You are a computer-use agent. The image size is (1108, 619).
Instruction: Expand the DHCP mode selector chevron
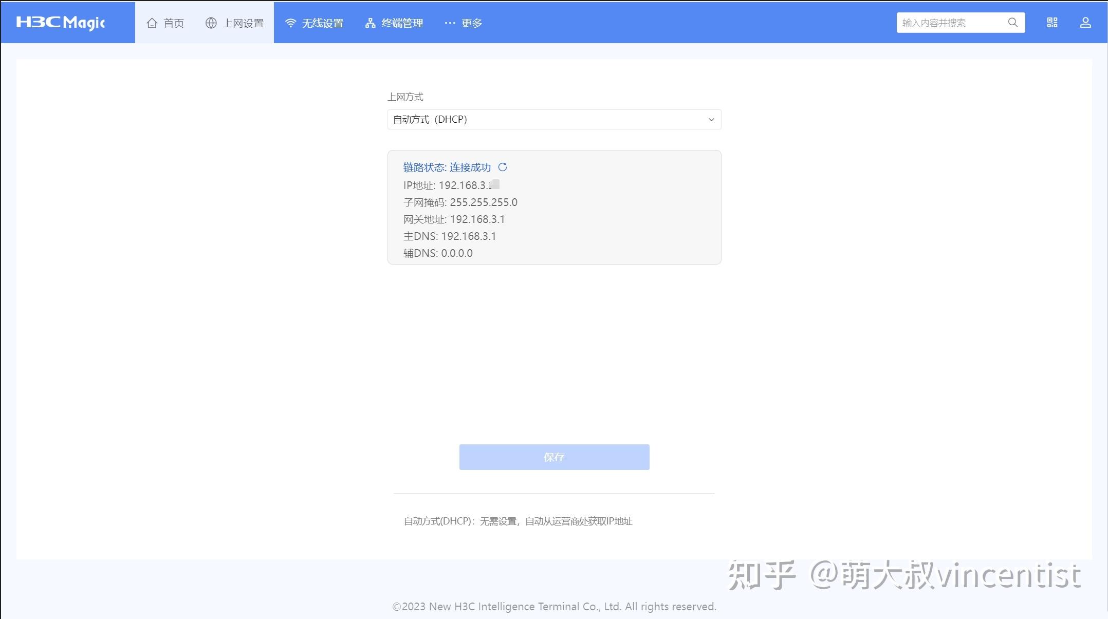point(711,119)
